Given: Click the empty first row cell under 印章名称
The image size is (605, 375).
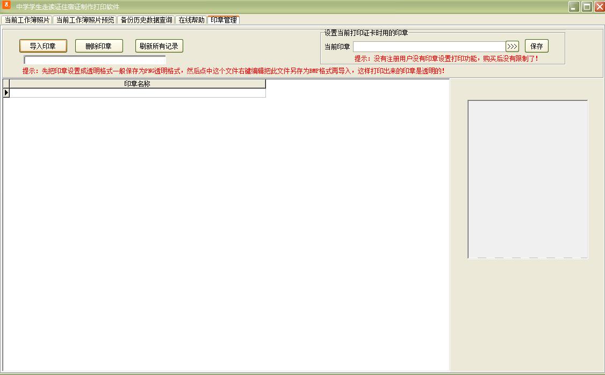Looking at the screenshot, I should click(138, 93).
